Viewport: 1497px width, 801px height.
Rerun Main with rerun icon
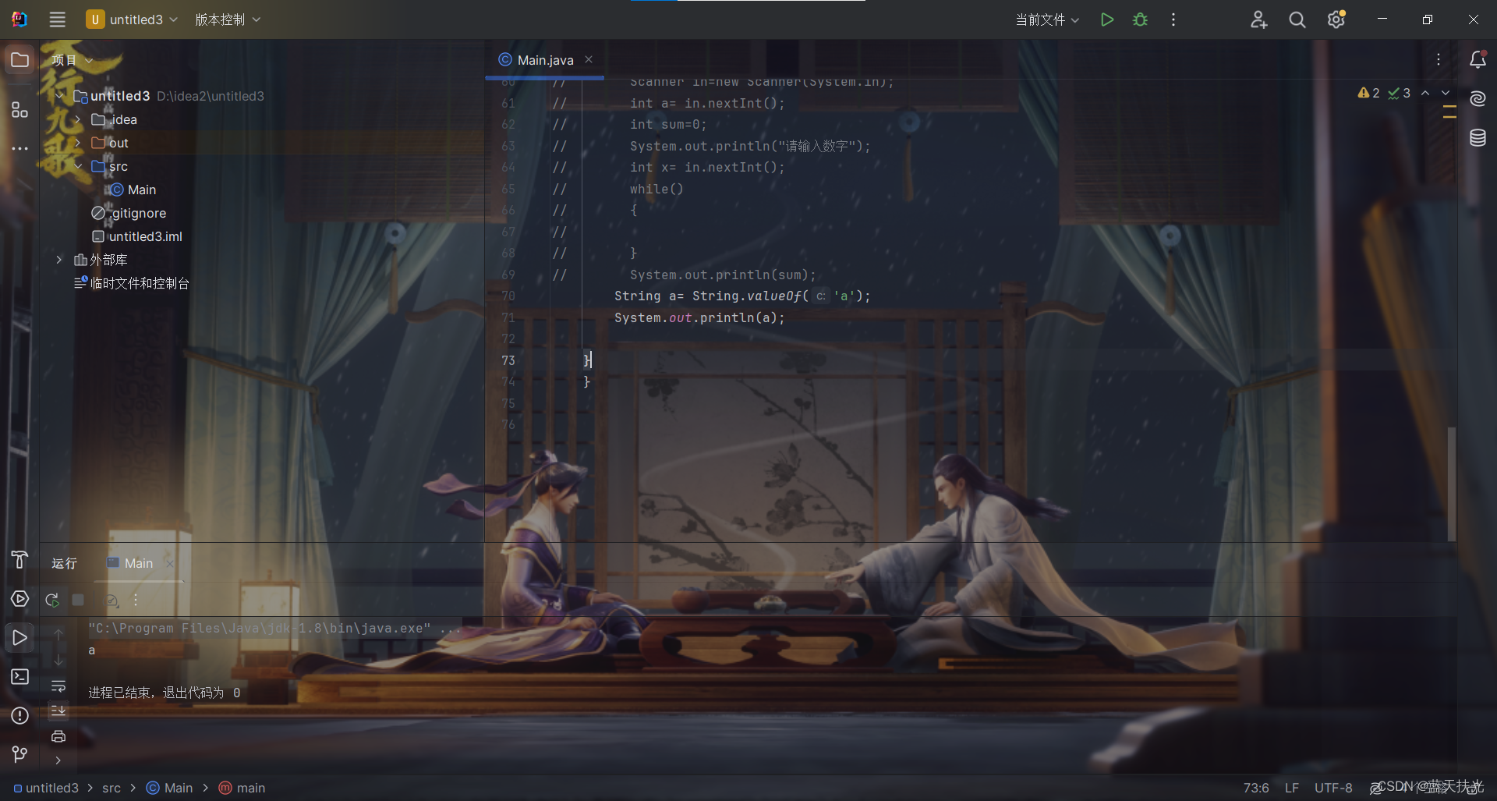pos(52,600)
